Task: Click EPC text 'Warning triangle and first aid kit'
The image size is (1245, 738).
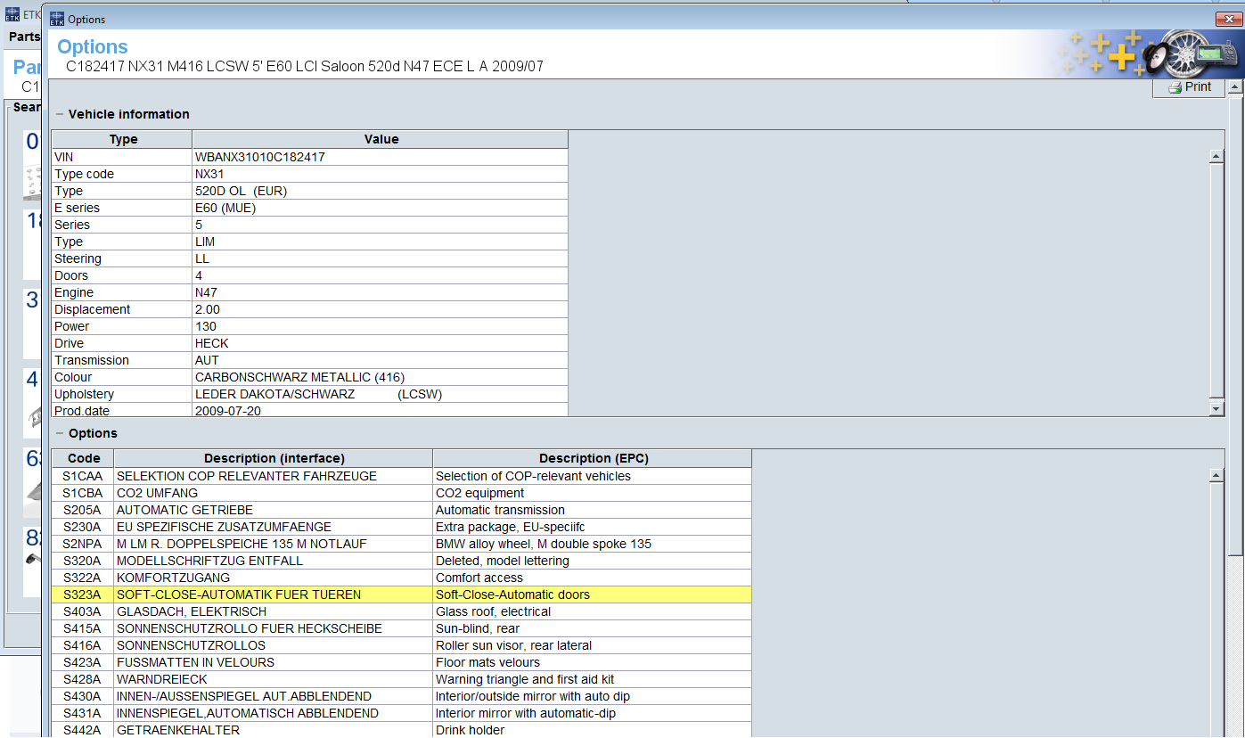Action: click(x=525, y=679)
